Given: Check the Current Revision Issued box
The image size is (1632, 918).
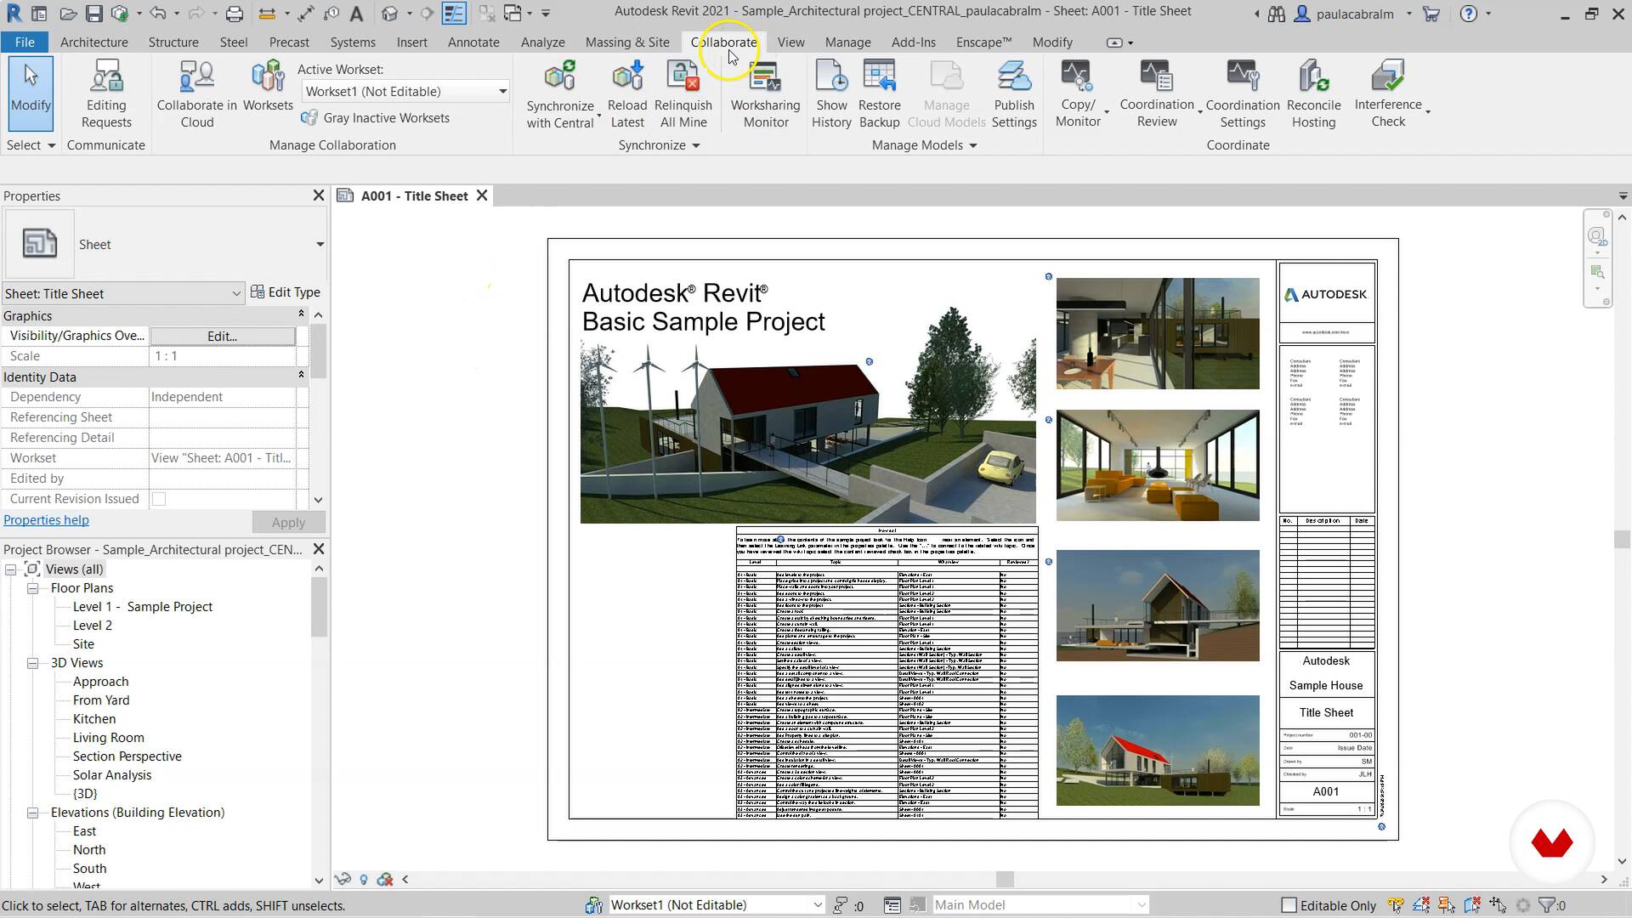Looking at the screenshot, I should point(159,499).
